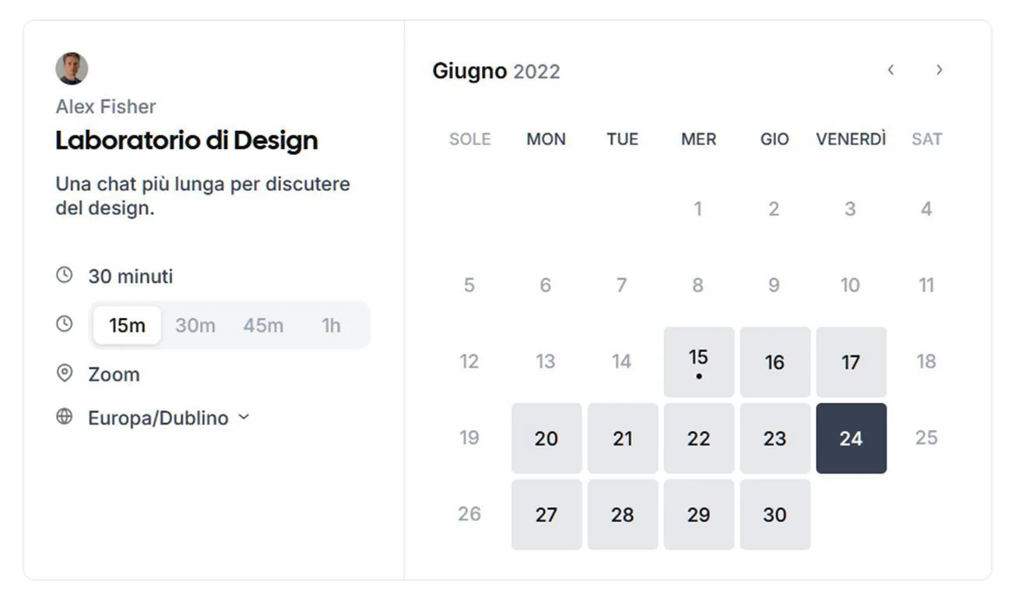Click the globe icon beside timezone
Viewport: 1012px width, 599px height.
pyautogui.click(x=65, y=417)
